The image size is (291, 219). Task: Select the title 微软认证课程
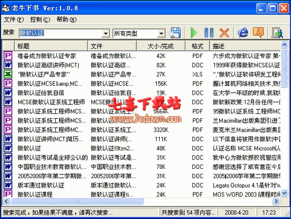click(35, 194)
